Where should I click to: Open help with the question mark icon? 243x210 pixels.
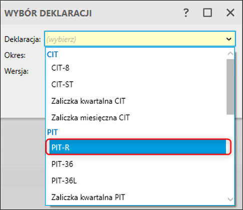186,13
